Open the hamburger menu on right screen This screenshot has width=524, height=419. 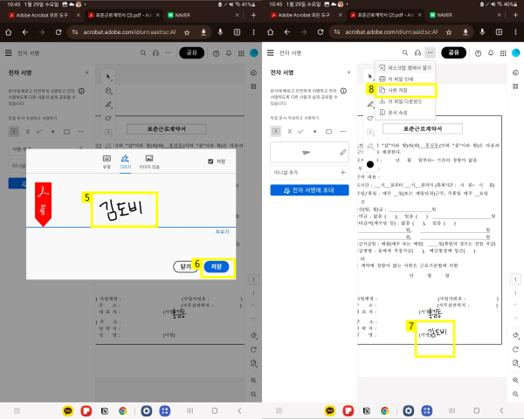click(271, 52)
